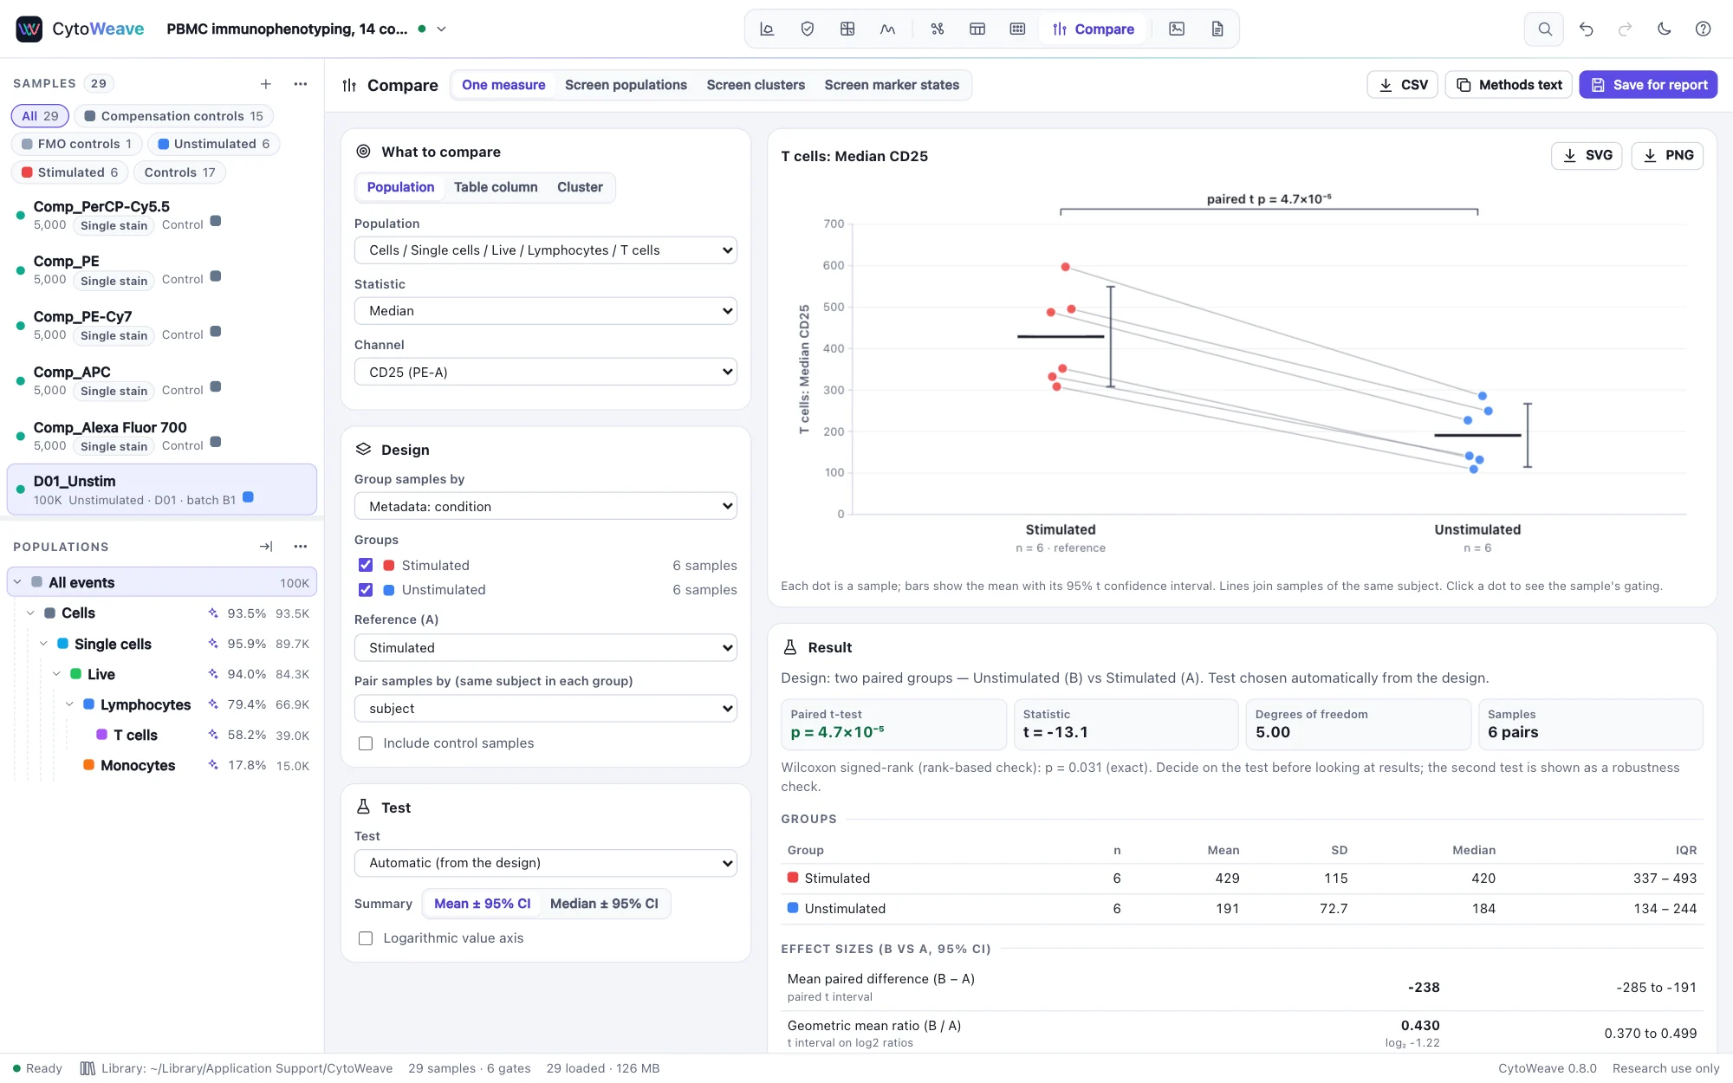Filter samples by Stimulated chip

click(x=70, y=172)
